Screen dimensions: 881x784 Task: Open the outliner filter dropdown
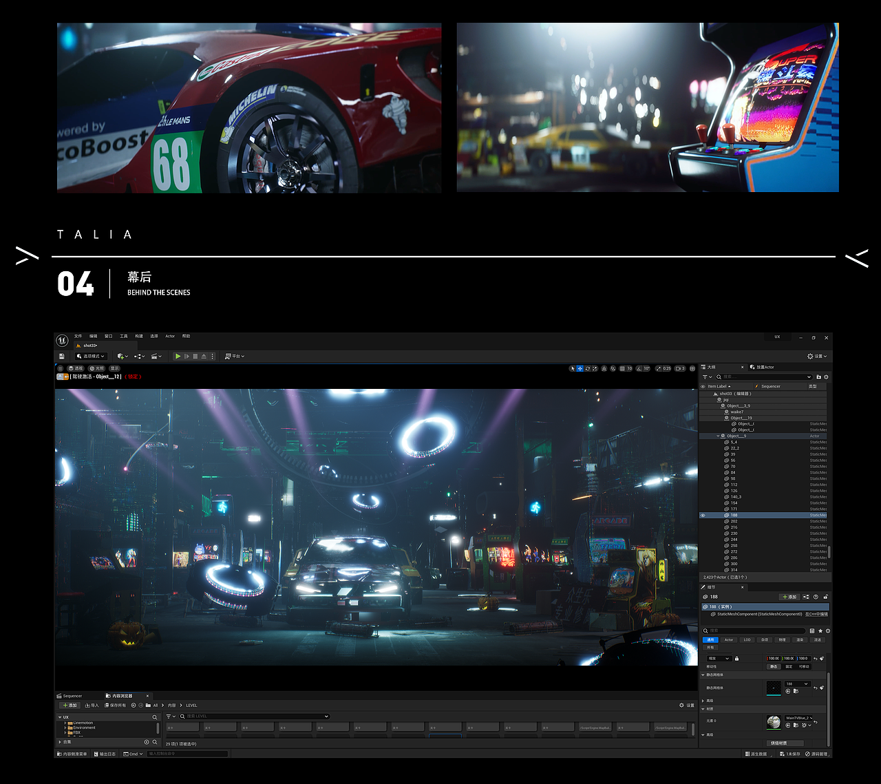pyautogui.click(x=708, y=377)
